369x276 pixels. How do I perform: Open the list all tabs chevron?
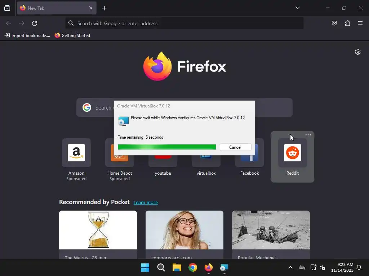pyautogui.click(x=297, y=8)
